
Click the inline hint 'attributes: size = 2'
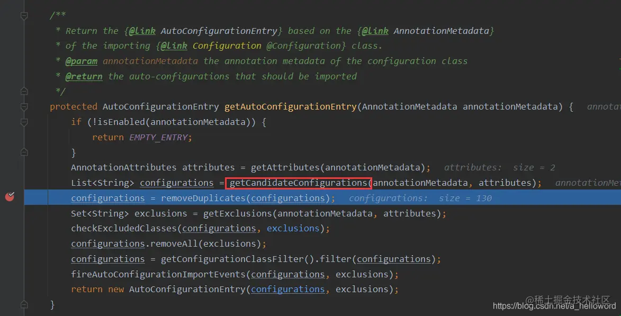point(499,167)
